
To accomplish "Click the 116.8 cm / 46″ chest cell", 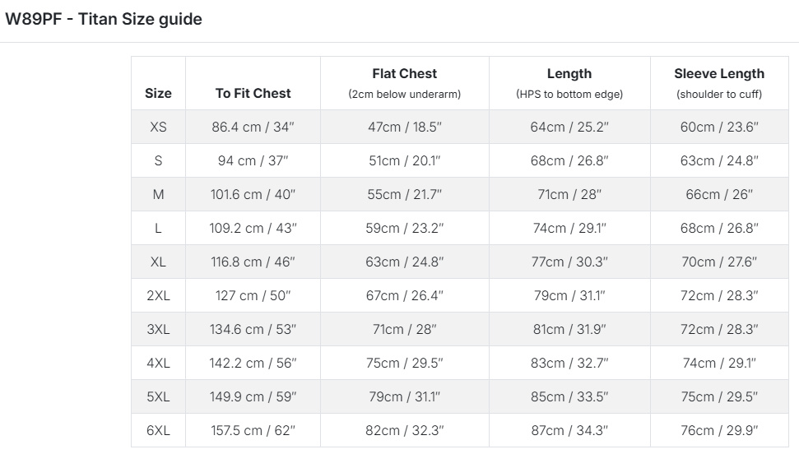I will point(253,262).
